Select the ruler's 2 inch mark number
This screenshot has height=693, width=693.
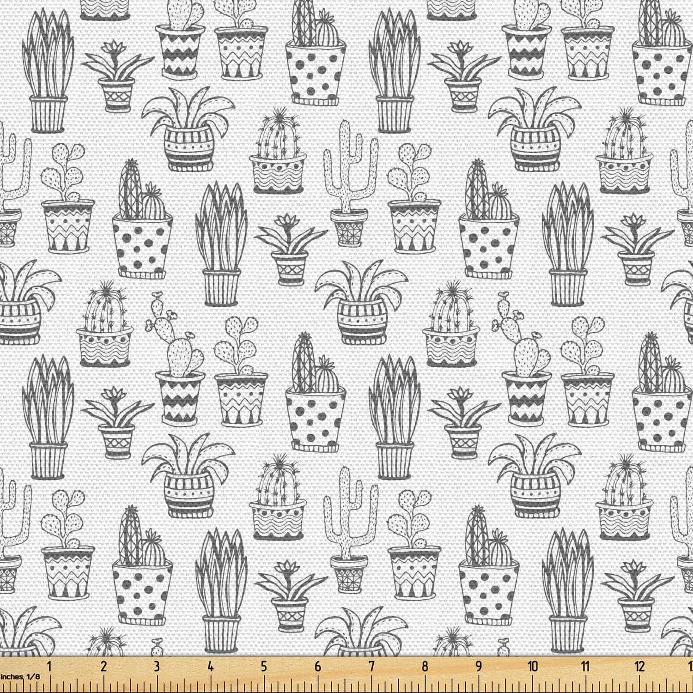tap(103, 666)
